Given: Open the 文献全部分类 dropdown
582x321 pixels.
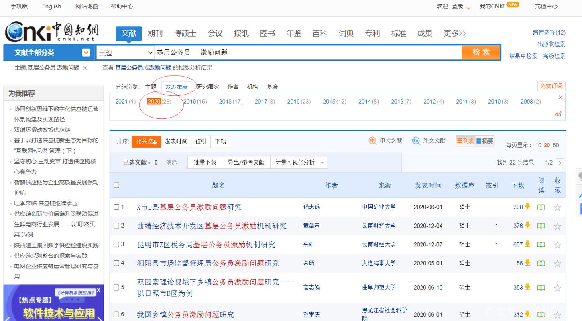Looking at the screenshot, I should click(86, 52).
